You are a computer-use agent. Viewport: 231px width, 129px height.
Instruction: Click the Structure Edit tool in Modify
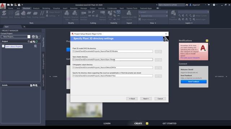point(67,15)
